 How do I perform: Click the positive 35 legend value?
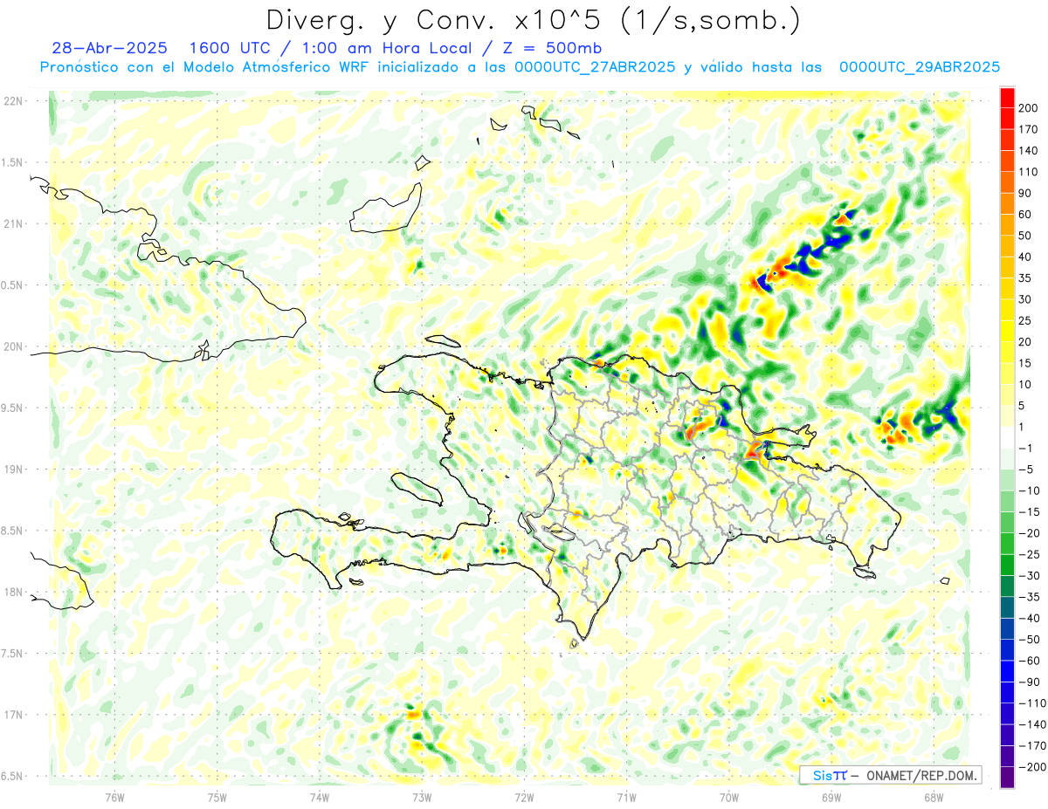point(1026,278)
